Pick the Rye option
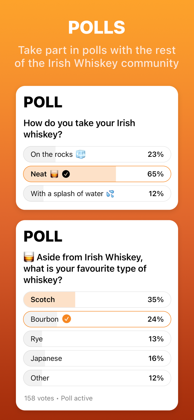Screen dimensions: 194x420 pos(97,339)
